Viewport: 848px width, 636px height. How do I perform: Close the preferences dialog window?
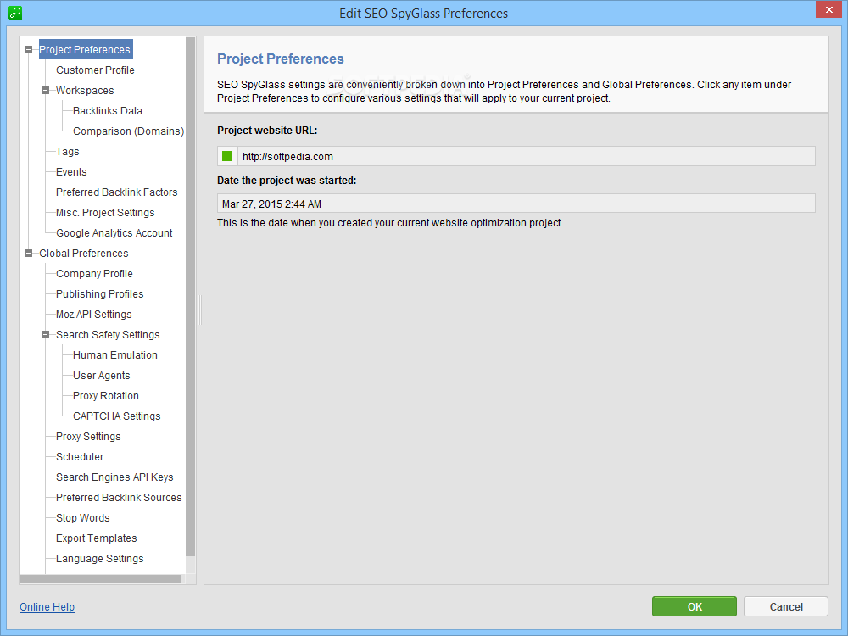point(829,9)
